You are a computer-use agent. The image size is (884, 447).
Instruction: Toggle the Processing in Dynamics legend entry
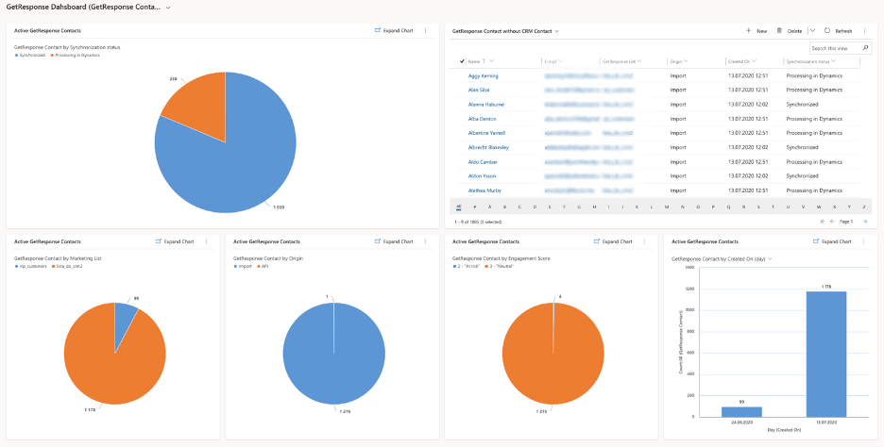(75, 56)
